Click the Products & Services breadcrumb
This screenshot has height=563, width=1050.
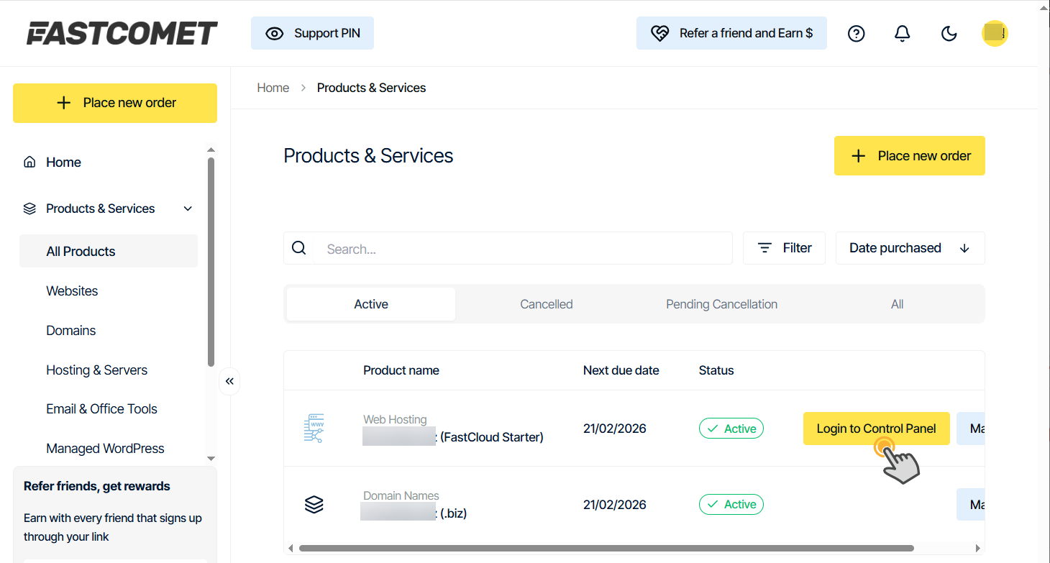coord(371,88)
